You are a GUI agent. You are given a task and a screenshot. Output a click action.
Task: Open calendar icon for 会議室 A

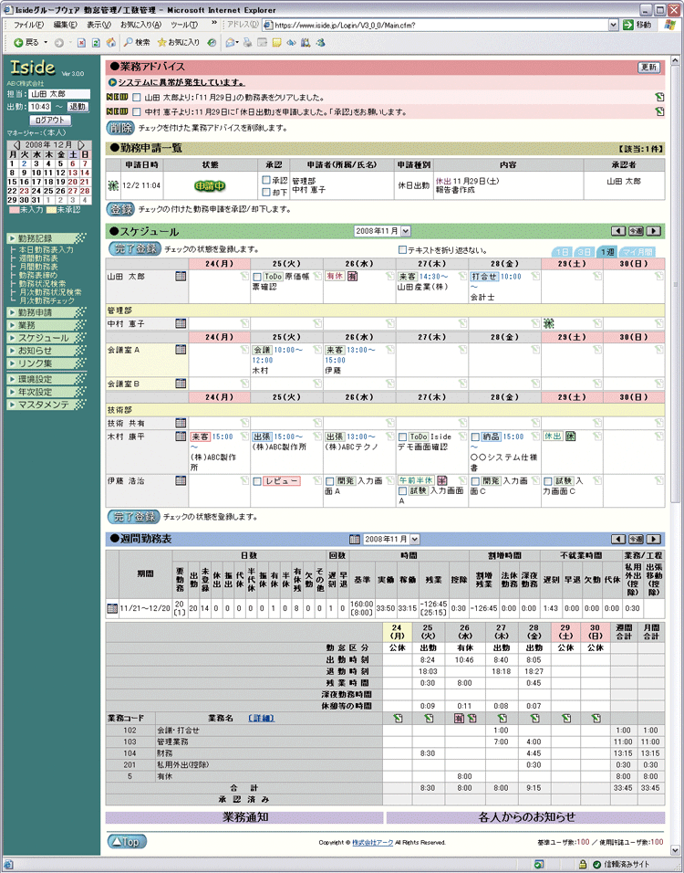[x=181, y=350]
